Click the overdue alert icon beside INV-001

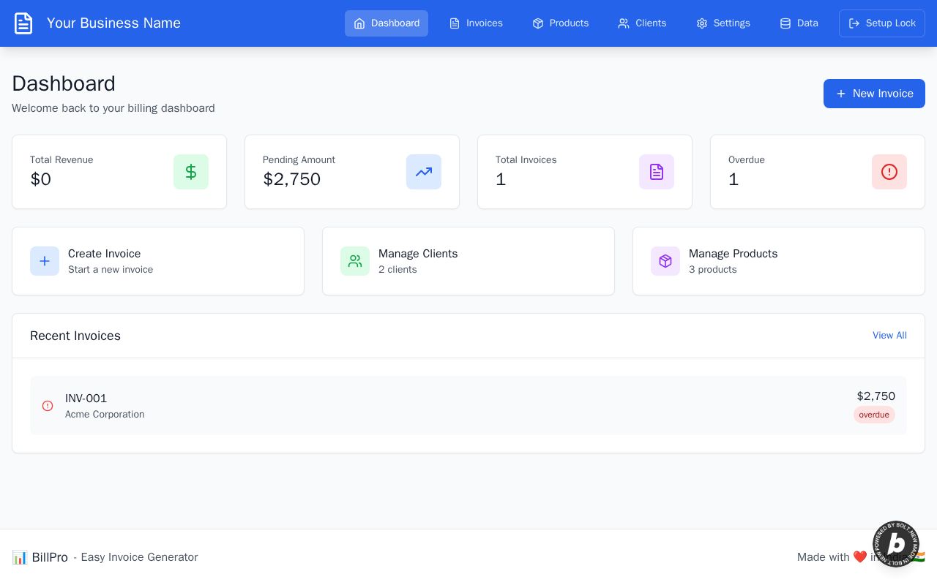48,406
